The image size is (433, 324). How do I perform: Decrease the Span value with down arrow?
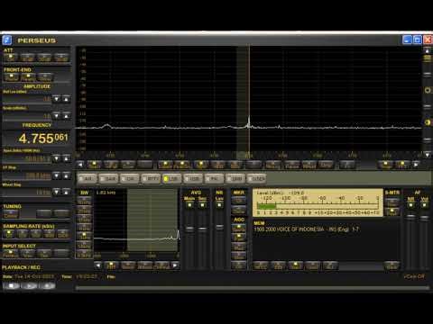click(57, 158)
